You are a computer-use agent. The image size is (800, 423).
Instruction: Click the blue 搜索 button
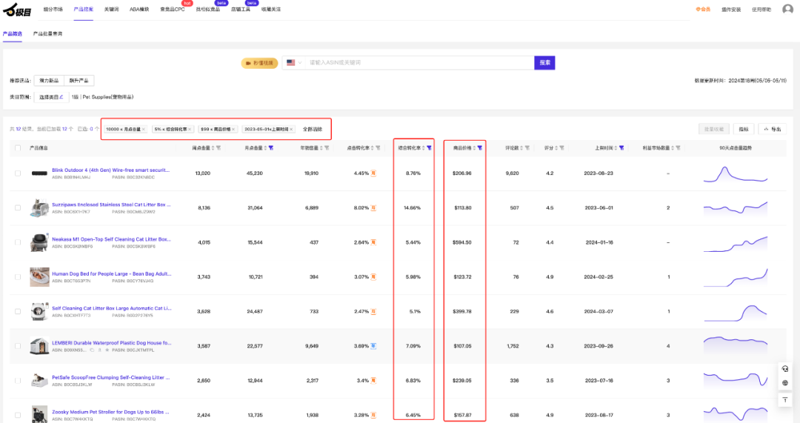pyautogui.click(x=544, y=63)
